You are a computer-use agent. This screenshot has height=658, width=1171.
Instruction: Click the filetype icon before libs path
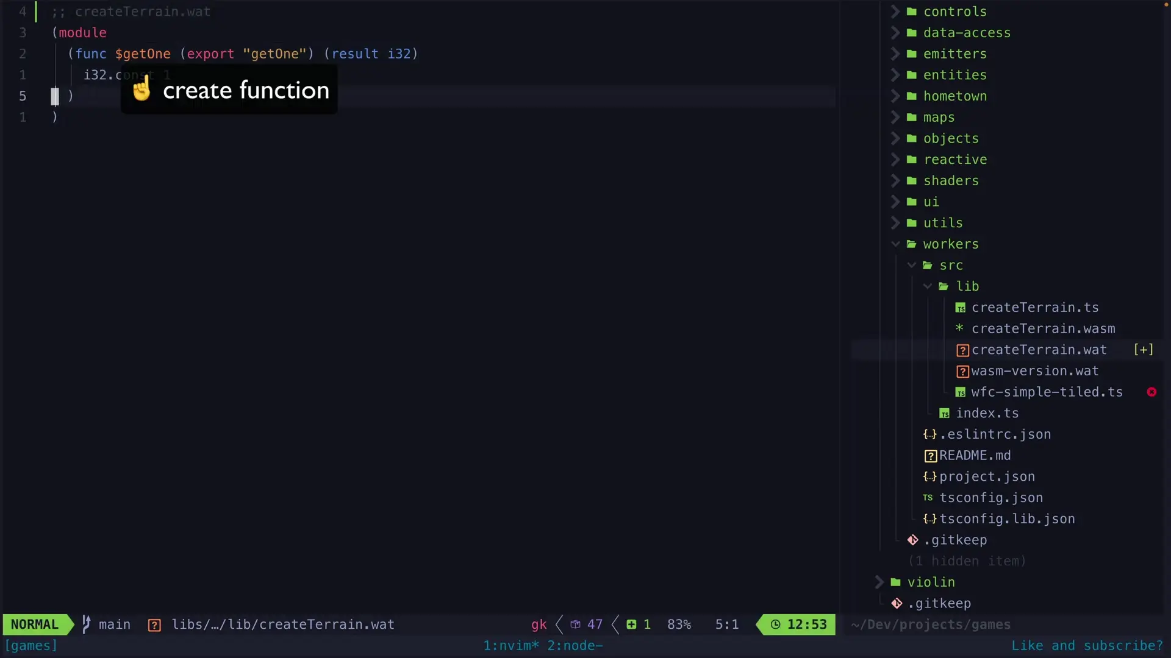(x=154, y=625)
